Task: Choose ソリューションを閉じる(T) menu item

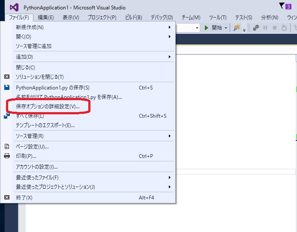Action: point(94,77)
